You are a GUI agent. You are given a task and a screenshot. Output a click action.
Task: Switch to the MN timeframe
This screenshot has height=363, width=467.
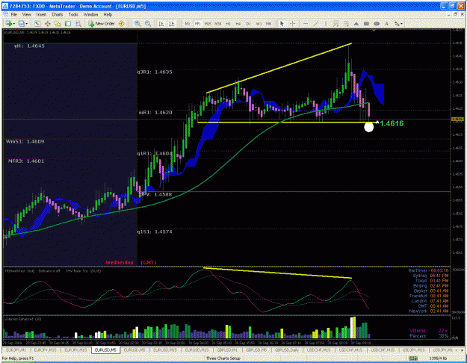269,23
